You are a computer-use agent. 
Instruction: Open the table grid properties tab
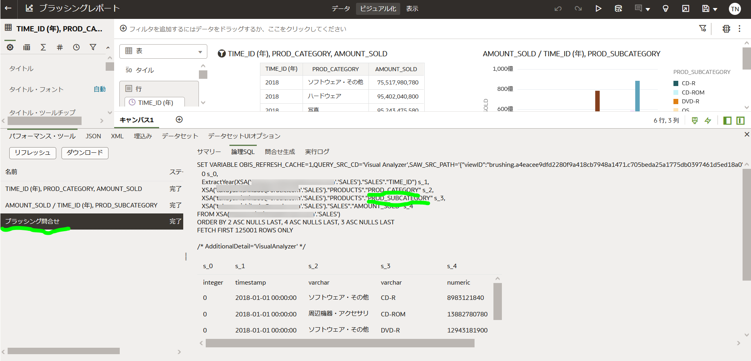tap(27, 47)
